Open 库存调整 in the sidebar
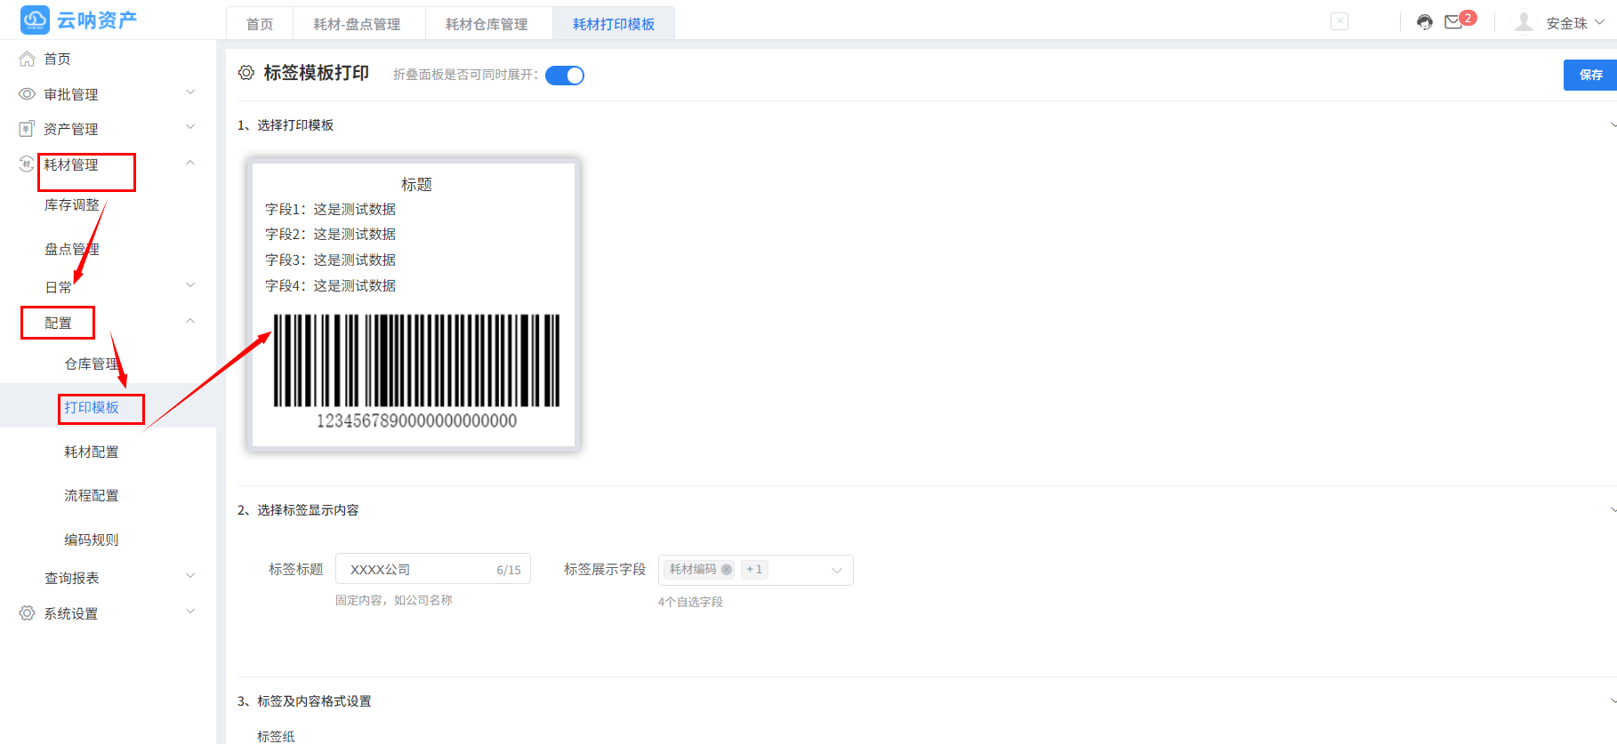This screenshot has width=1617, height=744. click(72, 205)
